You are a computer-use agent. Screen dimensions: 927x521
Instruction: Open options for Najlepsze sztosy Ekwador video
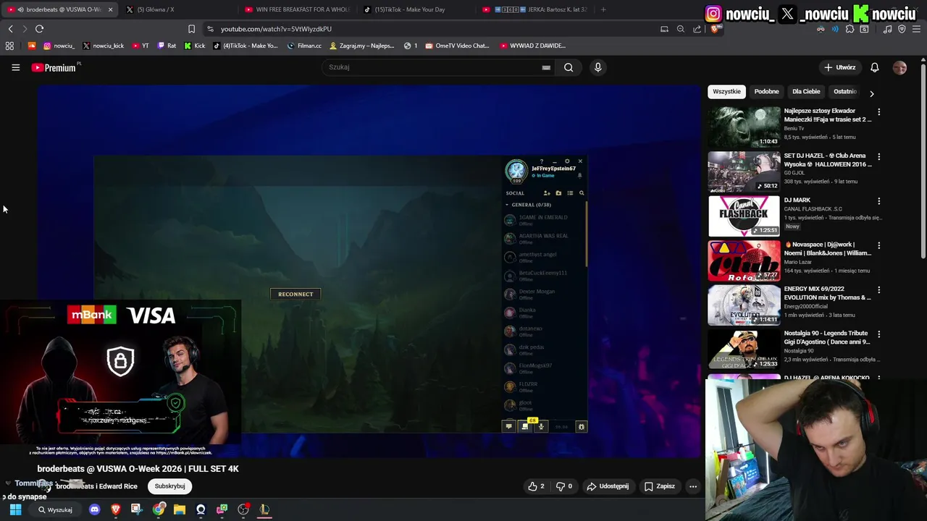click(x=878, y=112)
